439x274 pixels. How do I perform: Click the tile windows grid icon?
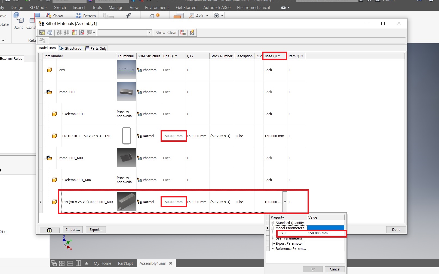pyautogui.click(x=62, y=263)
